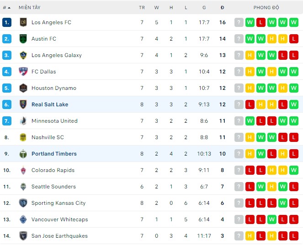
Task: Click the Los Angeles FC team crest
Action: pyautogui.click(x=23, y=22)
